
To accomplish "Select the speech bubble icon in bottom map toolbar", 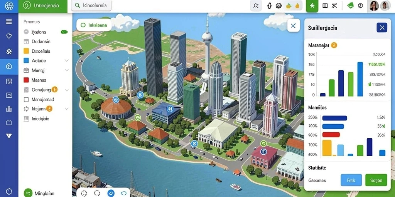I will (97, 193).
